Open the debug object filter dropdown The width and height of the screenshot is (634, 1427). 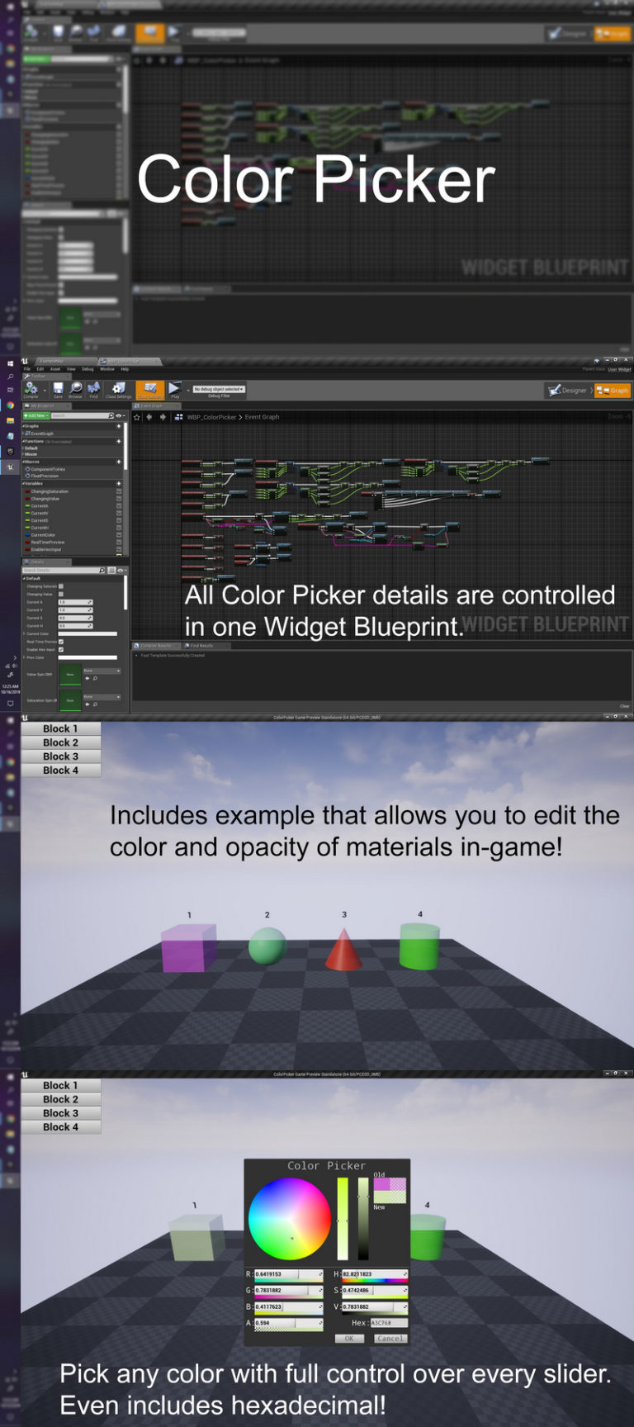pyautogui.click(x=219, y=389)
